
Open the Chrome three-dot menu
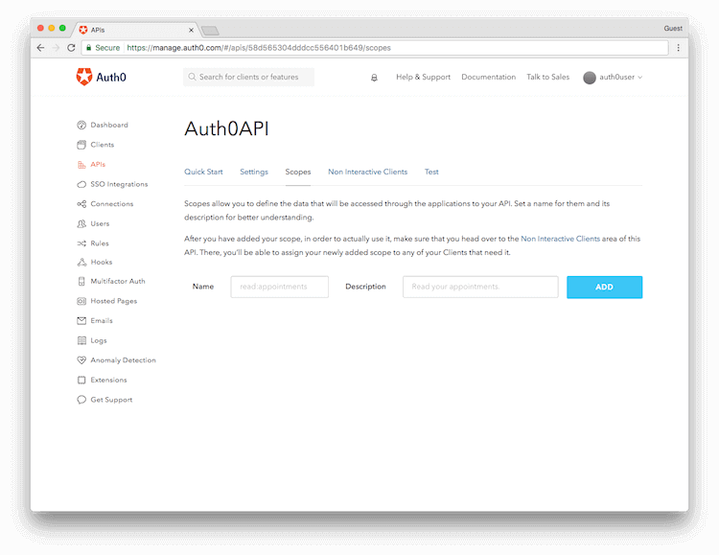(x=678, y=48)
